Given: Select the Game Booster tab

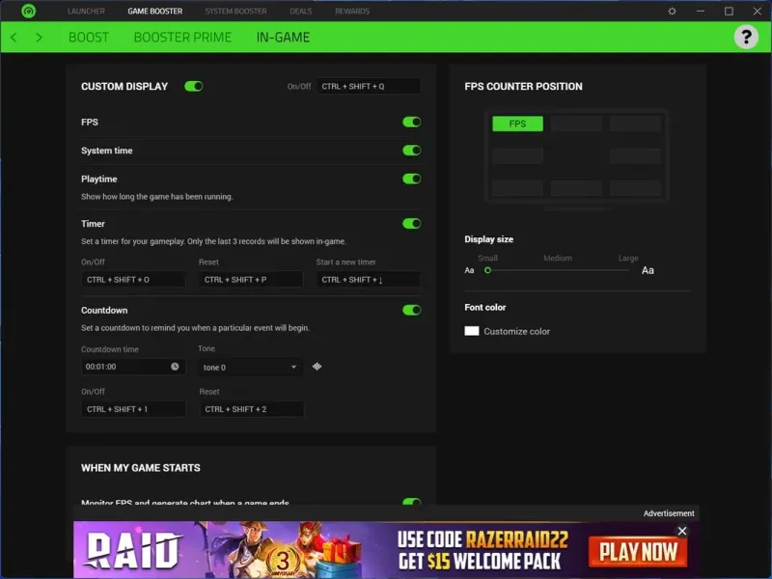Looking at the screenshot, I should 155,11.
